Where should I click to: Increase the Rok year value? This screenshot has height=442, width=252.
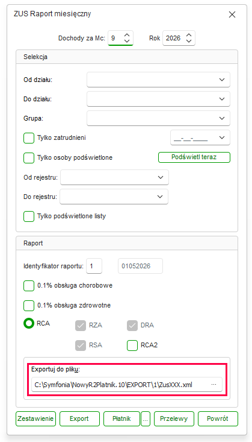pyautogui.click(x=189, y=35)
